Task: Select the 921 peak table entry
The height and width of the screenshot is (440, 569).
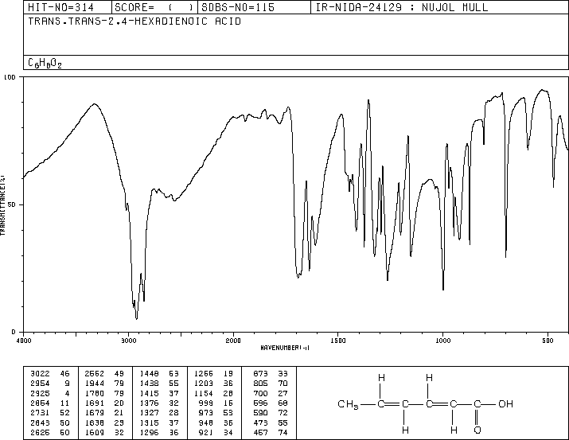Action: click(x=216, y=432)
